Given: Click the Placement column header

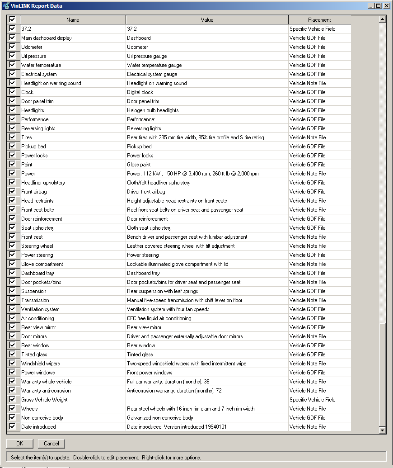Looking at the screenshot, I should click(x=319, y=20).
